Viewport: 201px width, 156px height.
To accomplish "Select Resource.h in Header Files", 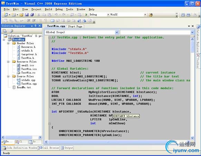I will tap(28, 47).
